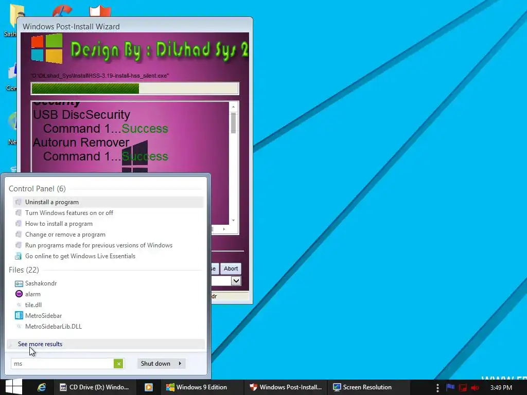Click the Windows logo in wizard banner
527x395 pixels.
[47, 48]
